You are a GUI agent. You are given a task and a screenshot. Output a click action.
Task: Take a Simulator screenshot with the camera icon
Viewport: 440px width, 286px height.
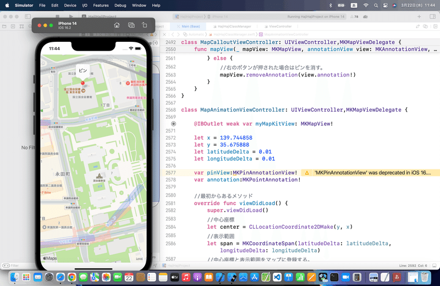(x=131, y=25)
